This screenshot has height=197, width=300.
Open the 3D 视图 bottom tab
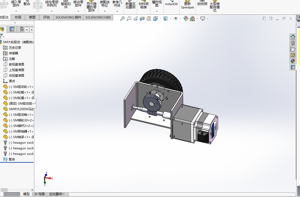(39, 194)
